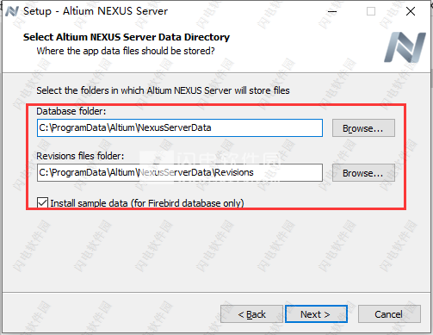Click the 'for Firebird database only' label text
The height and width of the screenshot is (335, 433).
point(189,203)
